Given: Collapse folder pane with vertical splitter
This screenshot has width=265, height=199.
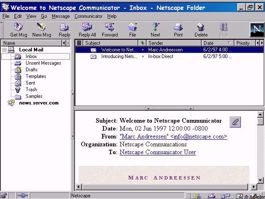Looking at the screenshot, I should click(73, 115).
